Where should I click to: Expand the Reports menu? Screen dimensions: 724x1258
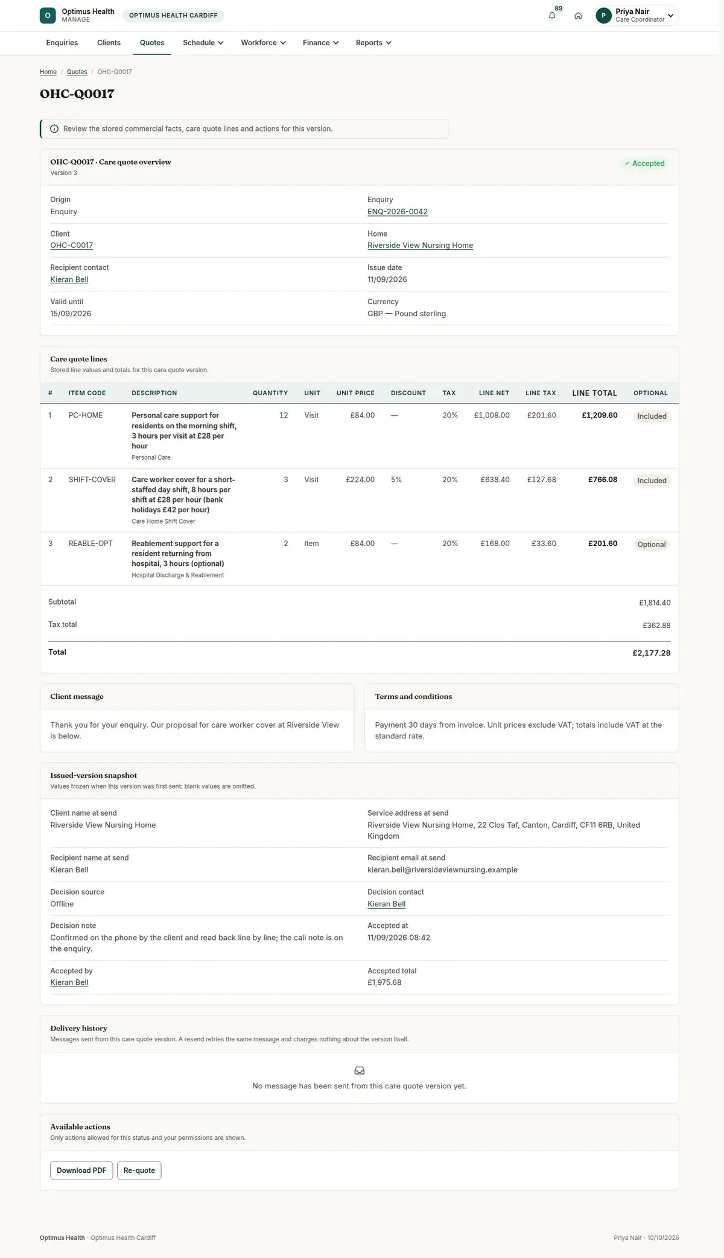pyautogui.click(x=374, y=43)
